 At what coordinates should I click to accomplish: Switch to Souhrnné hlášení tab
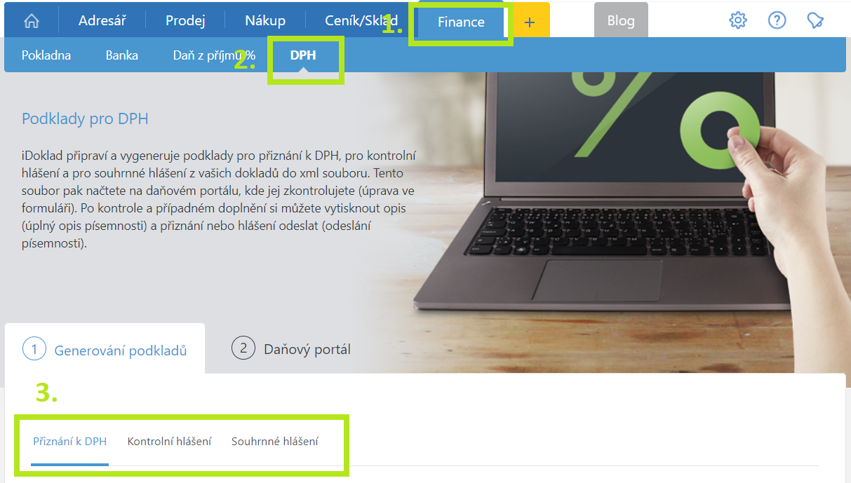tap(275, 442)
